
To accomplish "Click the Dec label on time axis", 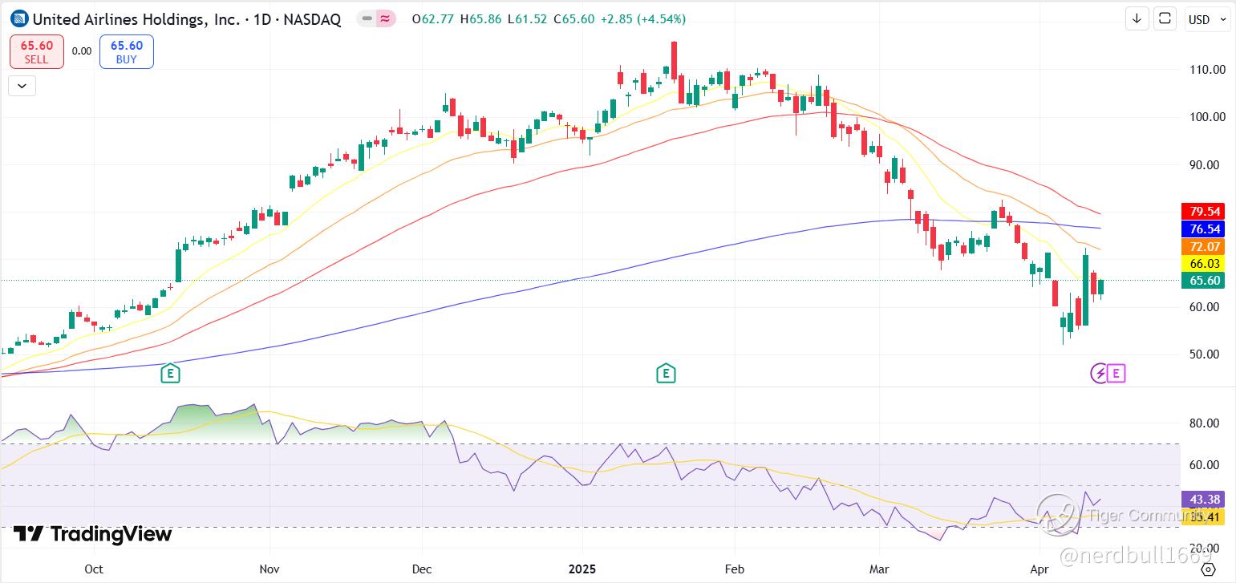I will click(x=422, y=569).
